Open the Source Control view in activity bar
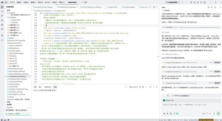222x121 pixels. coord(2,16)
